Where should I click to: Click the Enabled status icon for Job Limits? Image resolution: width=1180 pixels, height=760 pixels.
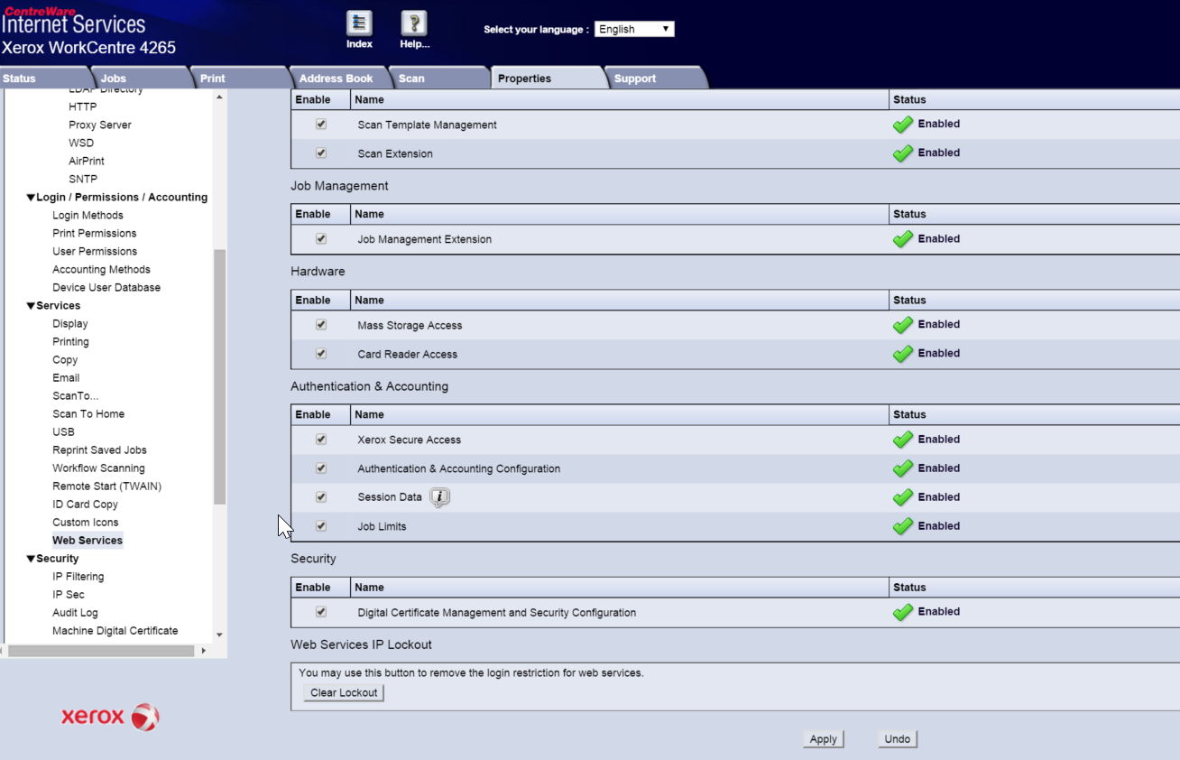[902, 525]
